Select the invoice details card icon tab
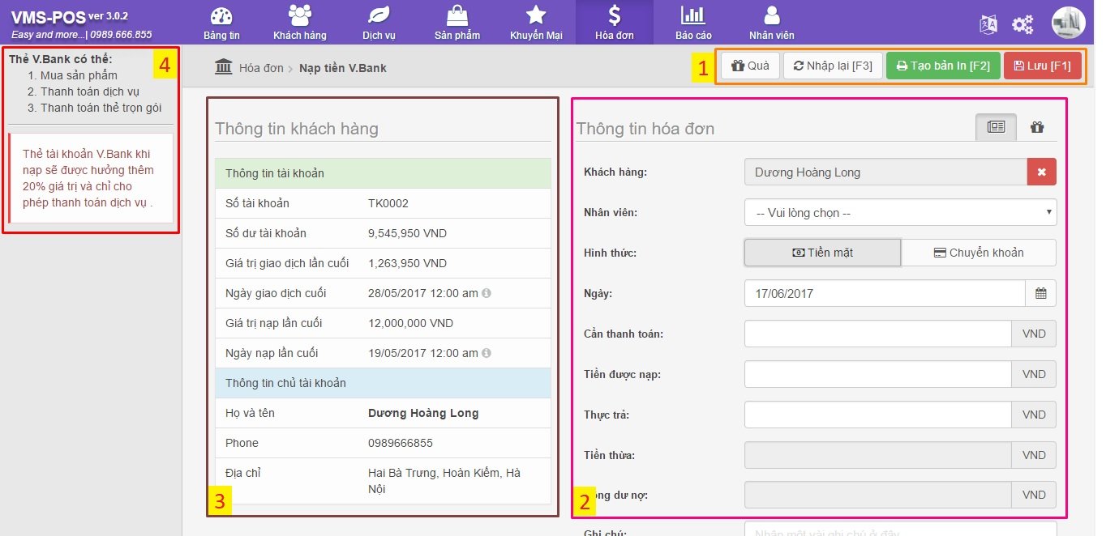Screen dimensions: 1106x536 996,127
